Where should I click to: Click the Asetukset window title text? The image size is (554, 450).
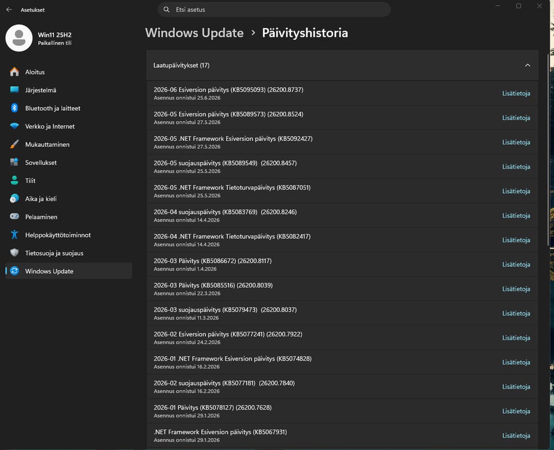coord(32,10)
